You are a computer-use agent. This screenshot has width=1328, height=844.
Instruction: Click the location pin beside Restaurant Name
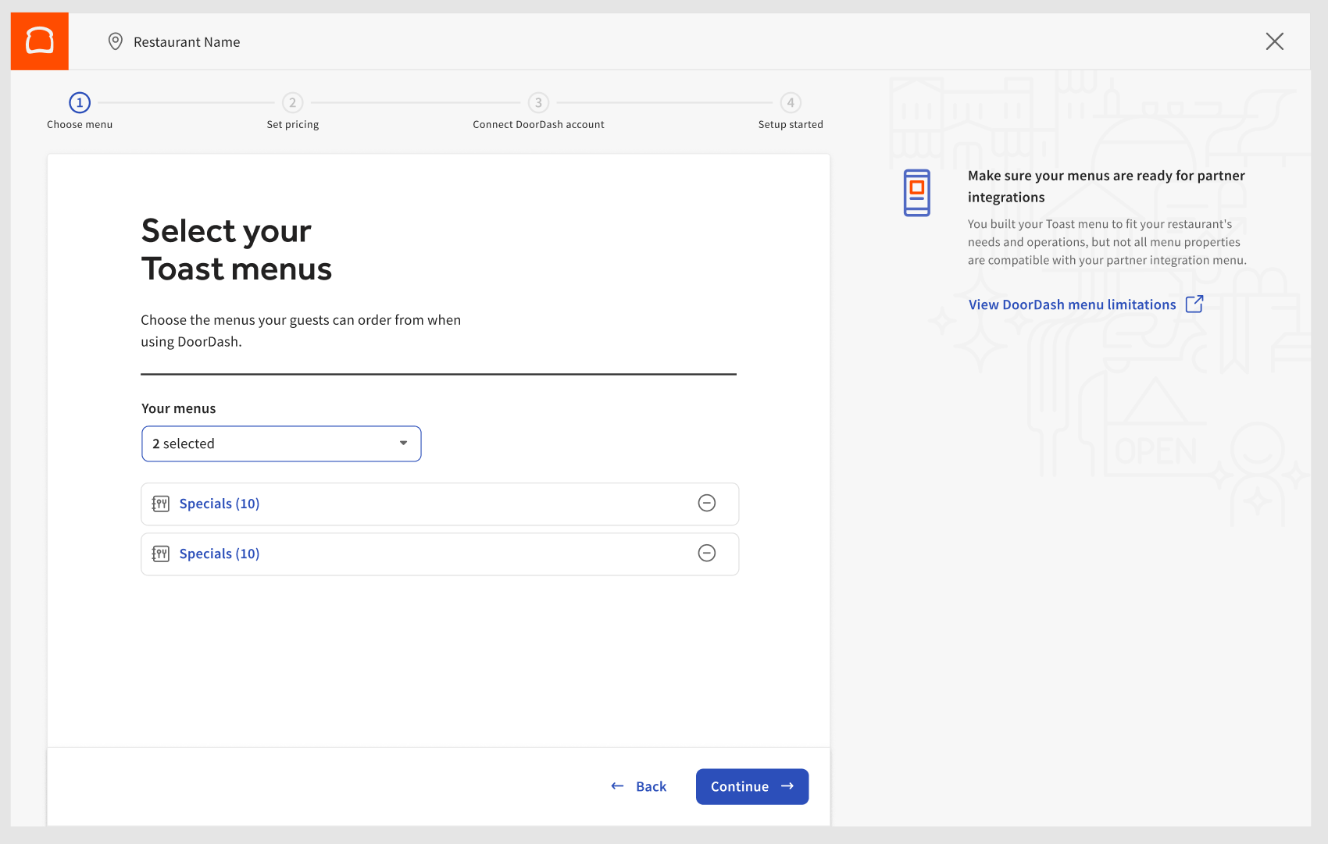pyautogui.click(x=116, y=41)
